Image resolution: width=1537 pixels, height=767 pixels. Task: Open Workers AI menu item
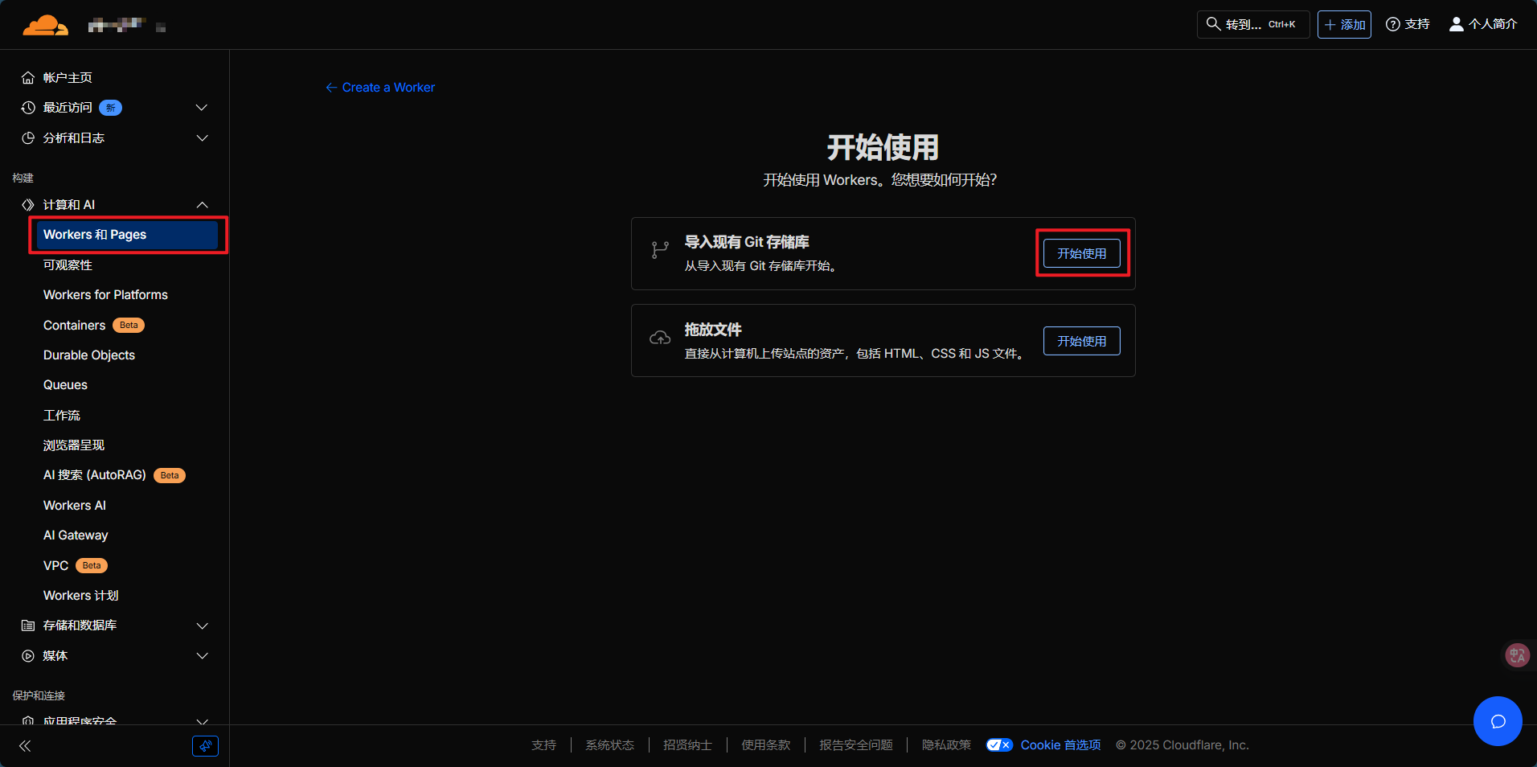tap(75, 506)
